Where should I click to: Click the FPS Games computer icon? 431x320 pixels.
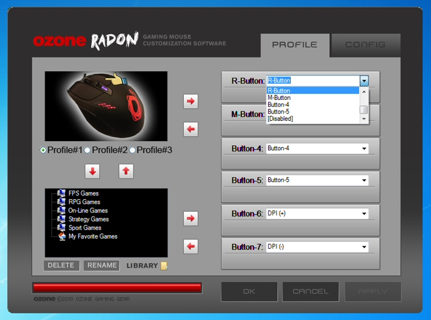tap(62, 193)
